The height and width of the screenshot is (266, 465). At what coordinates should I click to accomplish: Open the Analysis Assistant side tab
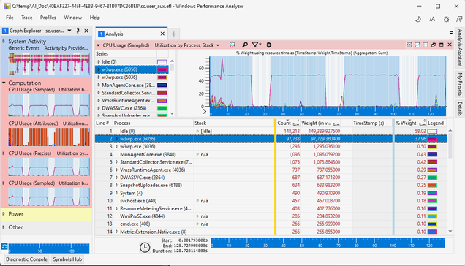(x=460, y=47)
